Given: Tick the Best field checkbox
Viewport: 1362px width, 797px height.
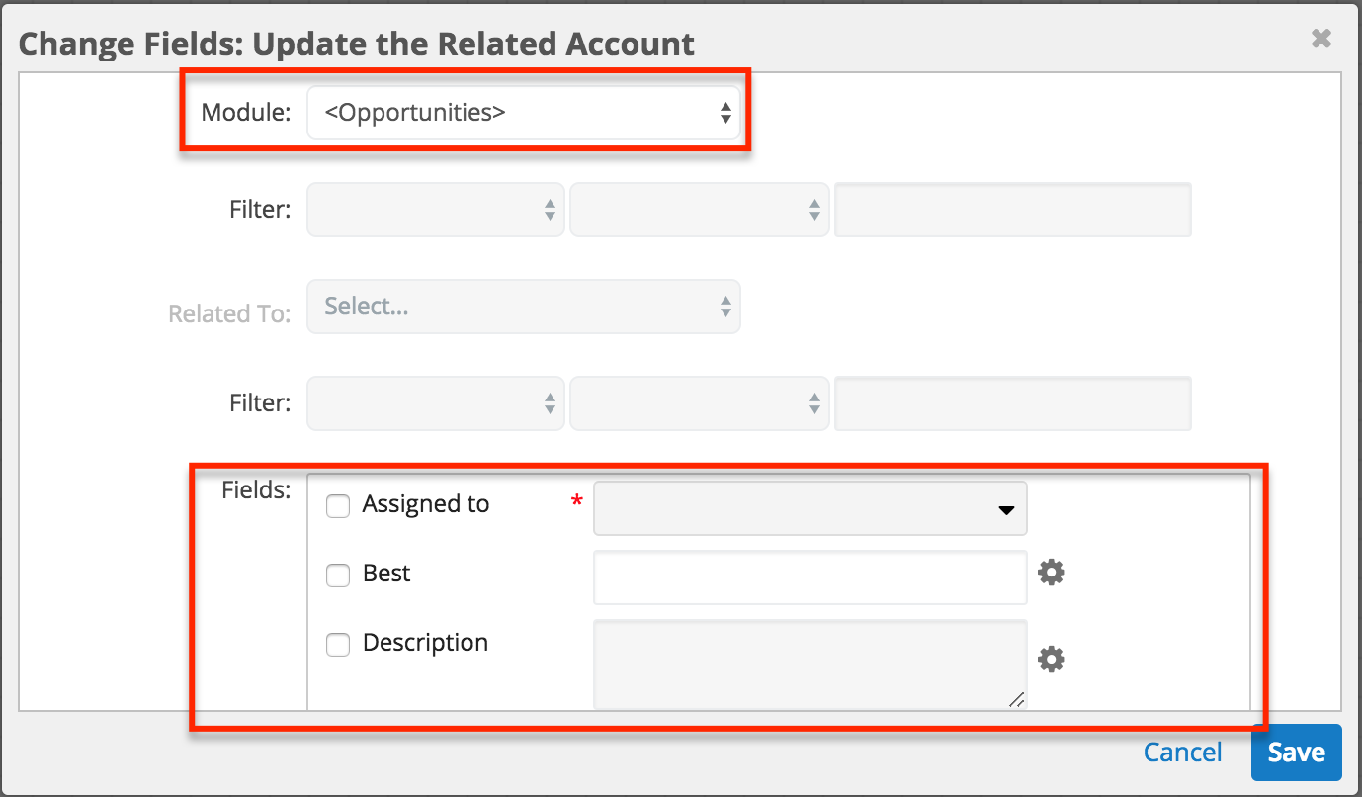Looking at the screenshot, I should pyautogui.click(x=338, y=576).
